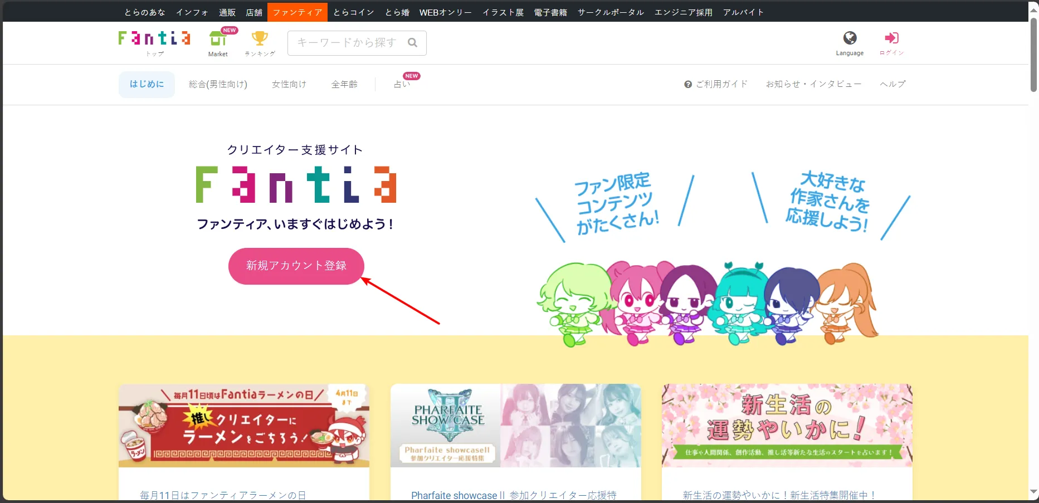The image size is (1039, 503).
Task: Open とらのあな top menu item
Action: tap(145, 12)
